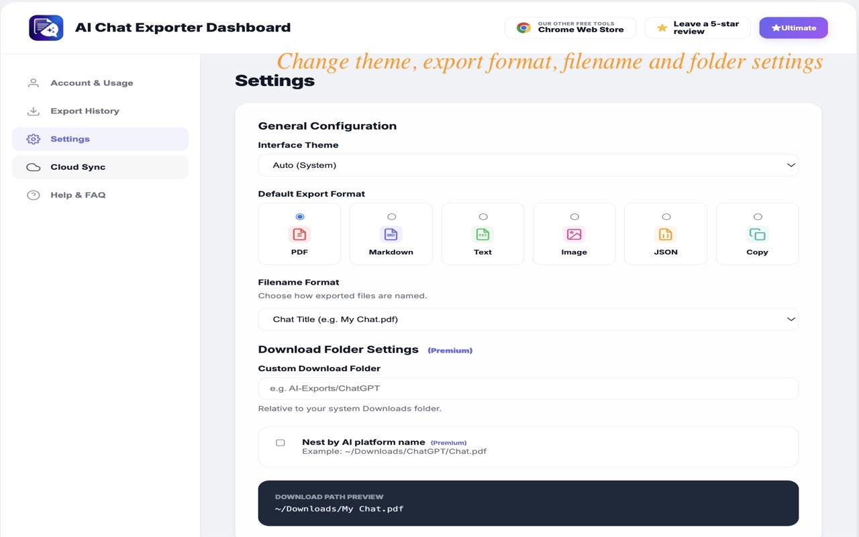Open the Interface Theme dropdown
The width and height of the screenshot is (859, 537).
[528, 165]
